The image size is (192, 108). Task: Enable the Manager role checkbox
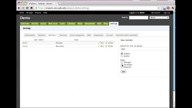tap(122, 62)
